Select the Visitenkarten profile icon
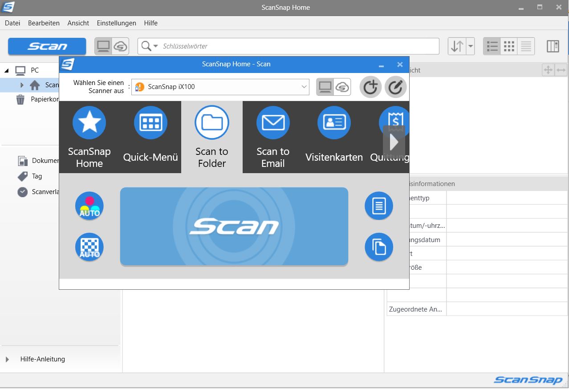Image resolution: width=569 pixels, height=389 pixels. point(334,122)
